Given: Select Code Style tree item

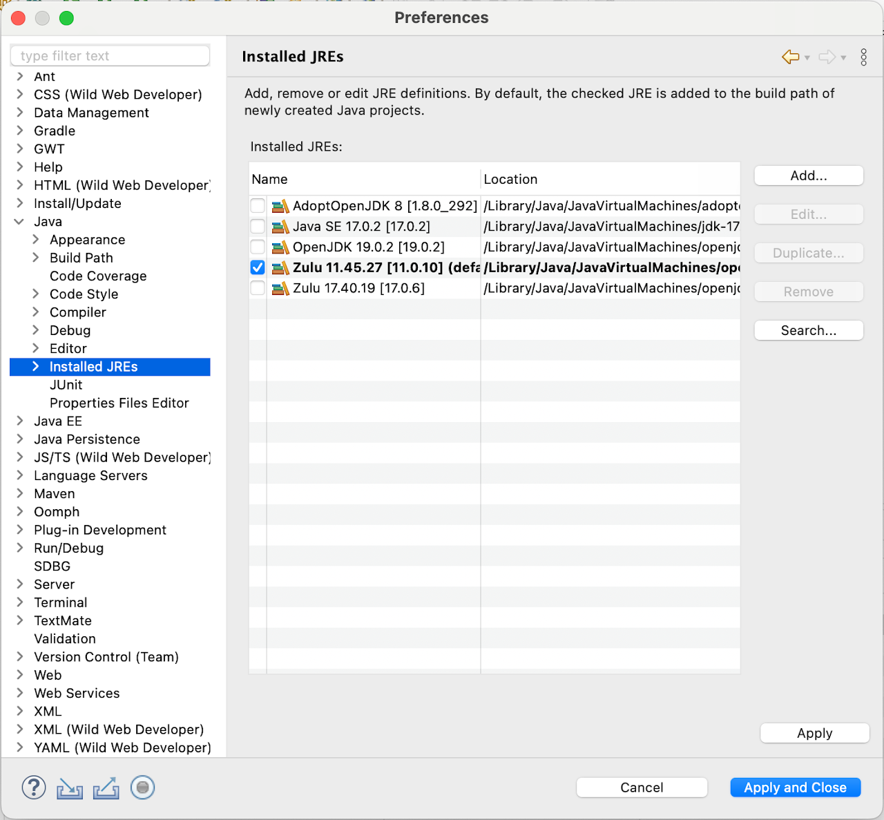Looking at the screenshot, I should pos(84,294).
